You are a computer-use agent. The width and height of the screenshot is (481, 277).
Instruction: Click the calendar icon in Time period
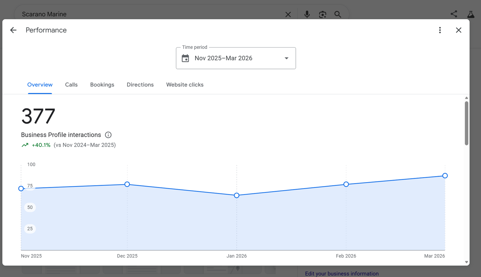click(185, 58)
